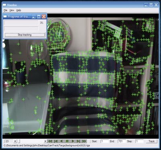
Task: Minimize the Progress of tracking dialog
Action: click(34, 17)
